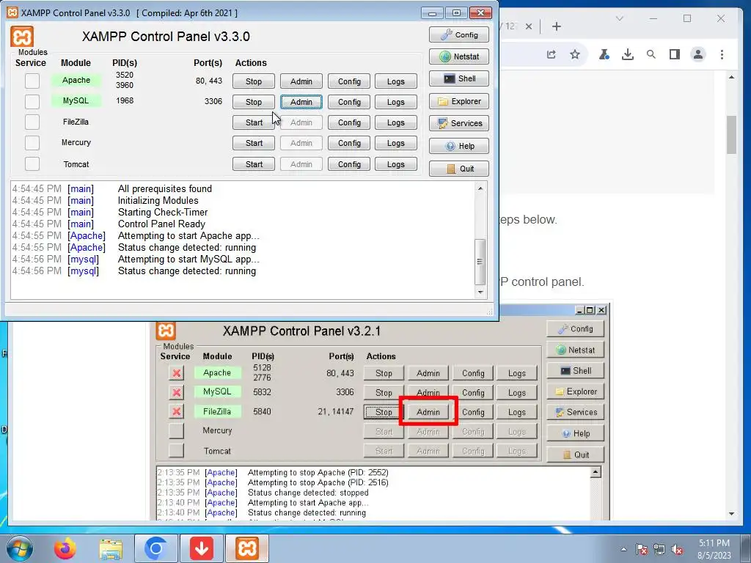Open the FileZilla Config menu
This screenshot has width=751, height=563.
349,122
